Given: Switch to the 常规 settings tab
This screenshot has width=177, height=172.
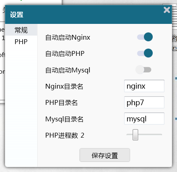Looking at the screenshot, I should (21, 30).
